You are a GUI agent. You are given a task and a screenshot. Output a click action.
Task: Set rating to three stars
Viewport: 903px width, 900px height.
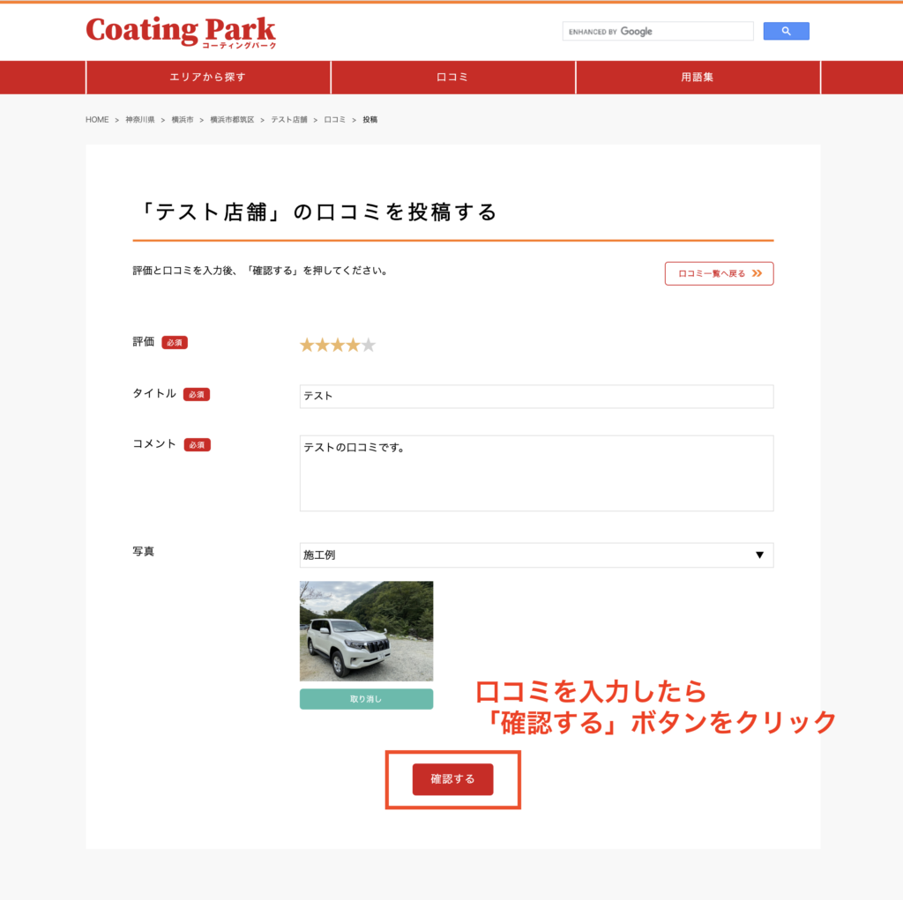tap(338, 346)
